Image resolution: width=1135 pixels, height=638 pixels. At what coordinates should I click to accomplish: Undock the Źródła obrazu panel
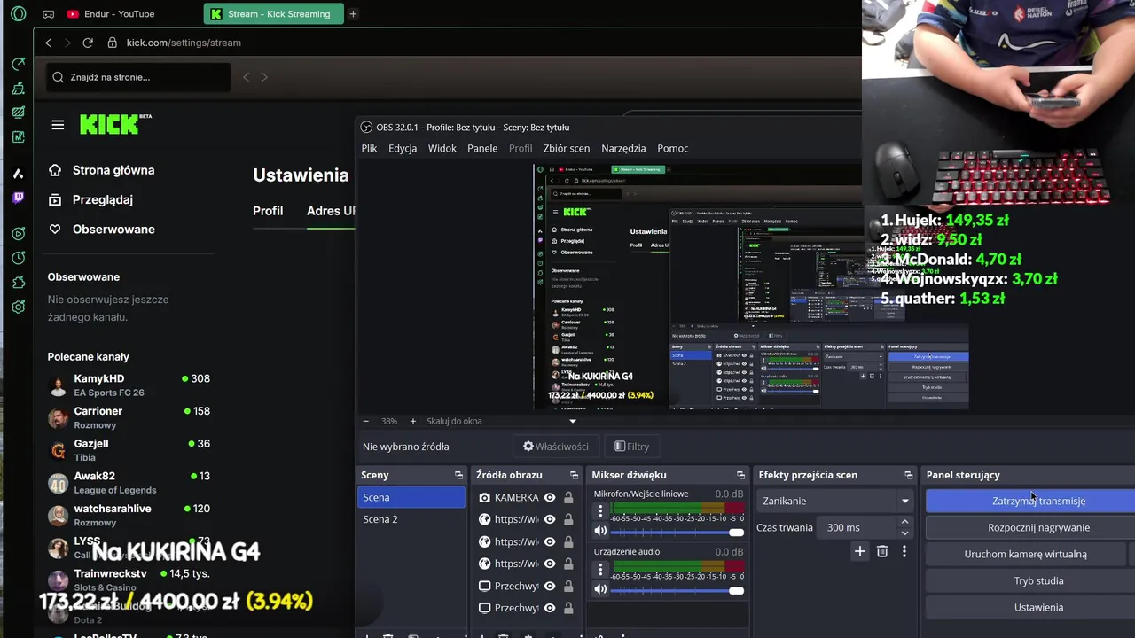[x=575, y=476]
